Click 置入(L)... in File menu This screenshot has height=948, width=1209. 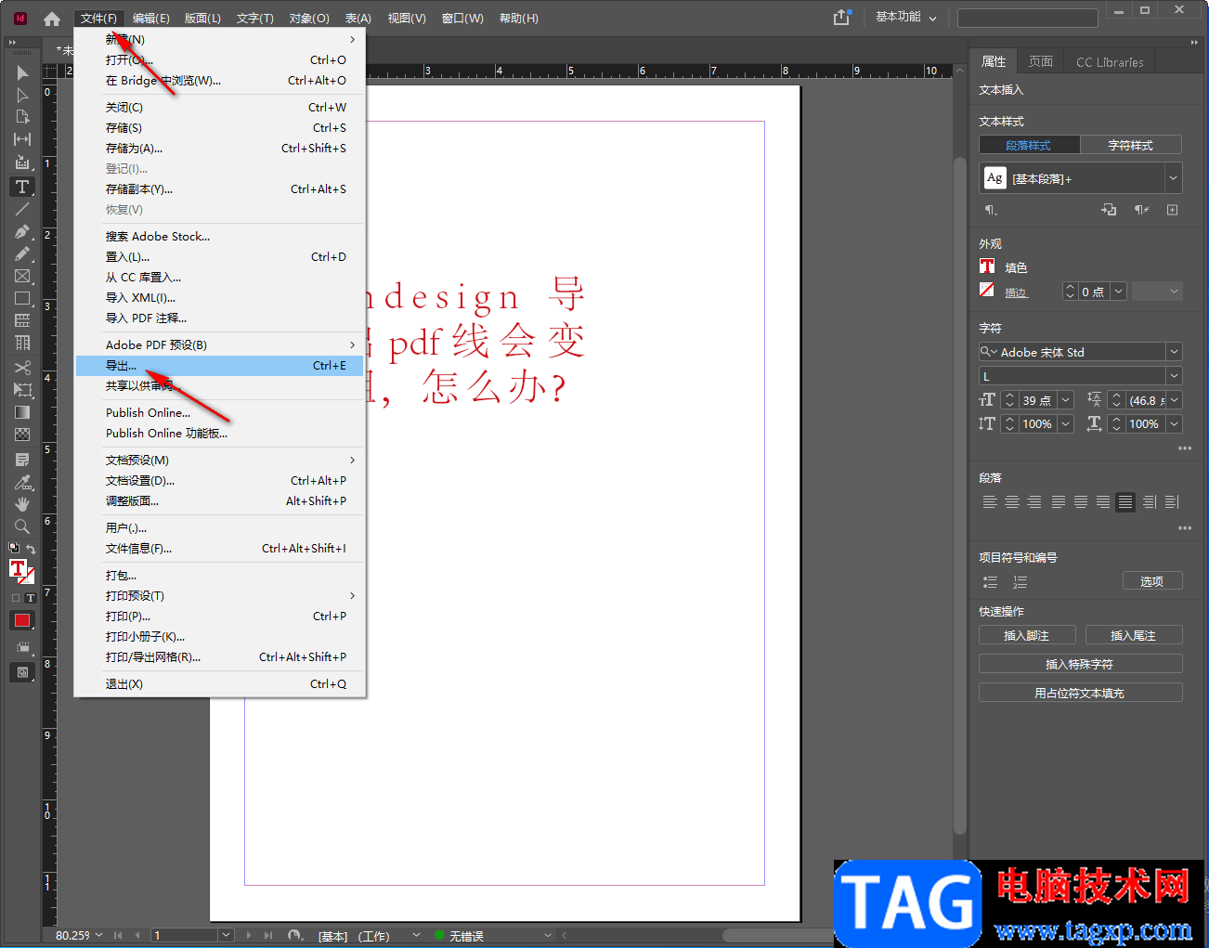[219, 257]
